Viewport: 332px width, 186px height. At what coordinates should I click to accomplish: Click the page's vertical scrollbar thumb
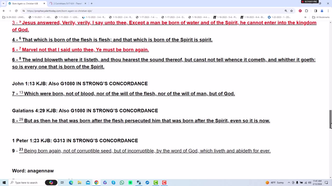pos(330,119)
